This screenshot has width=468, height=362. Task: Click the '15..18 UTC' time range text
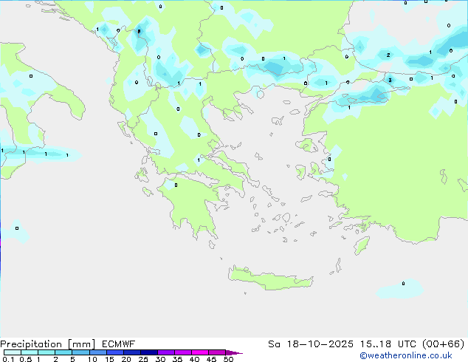(388, 344)
